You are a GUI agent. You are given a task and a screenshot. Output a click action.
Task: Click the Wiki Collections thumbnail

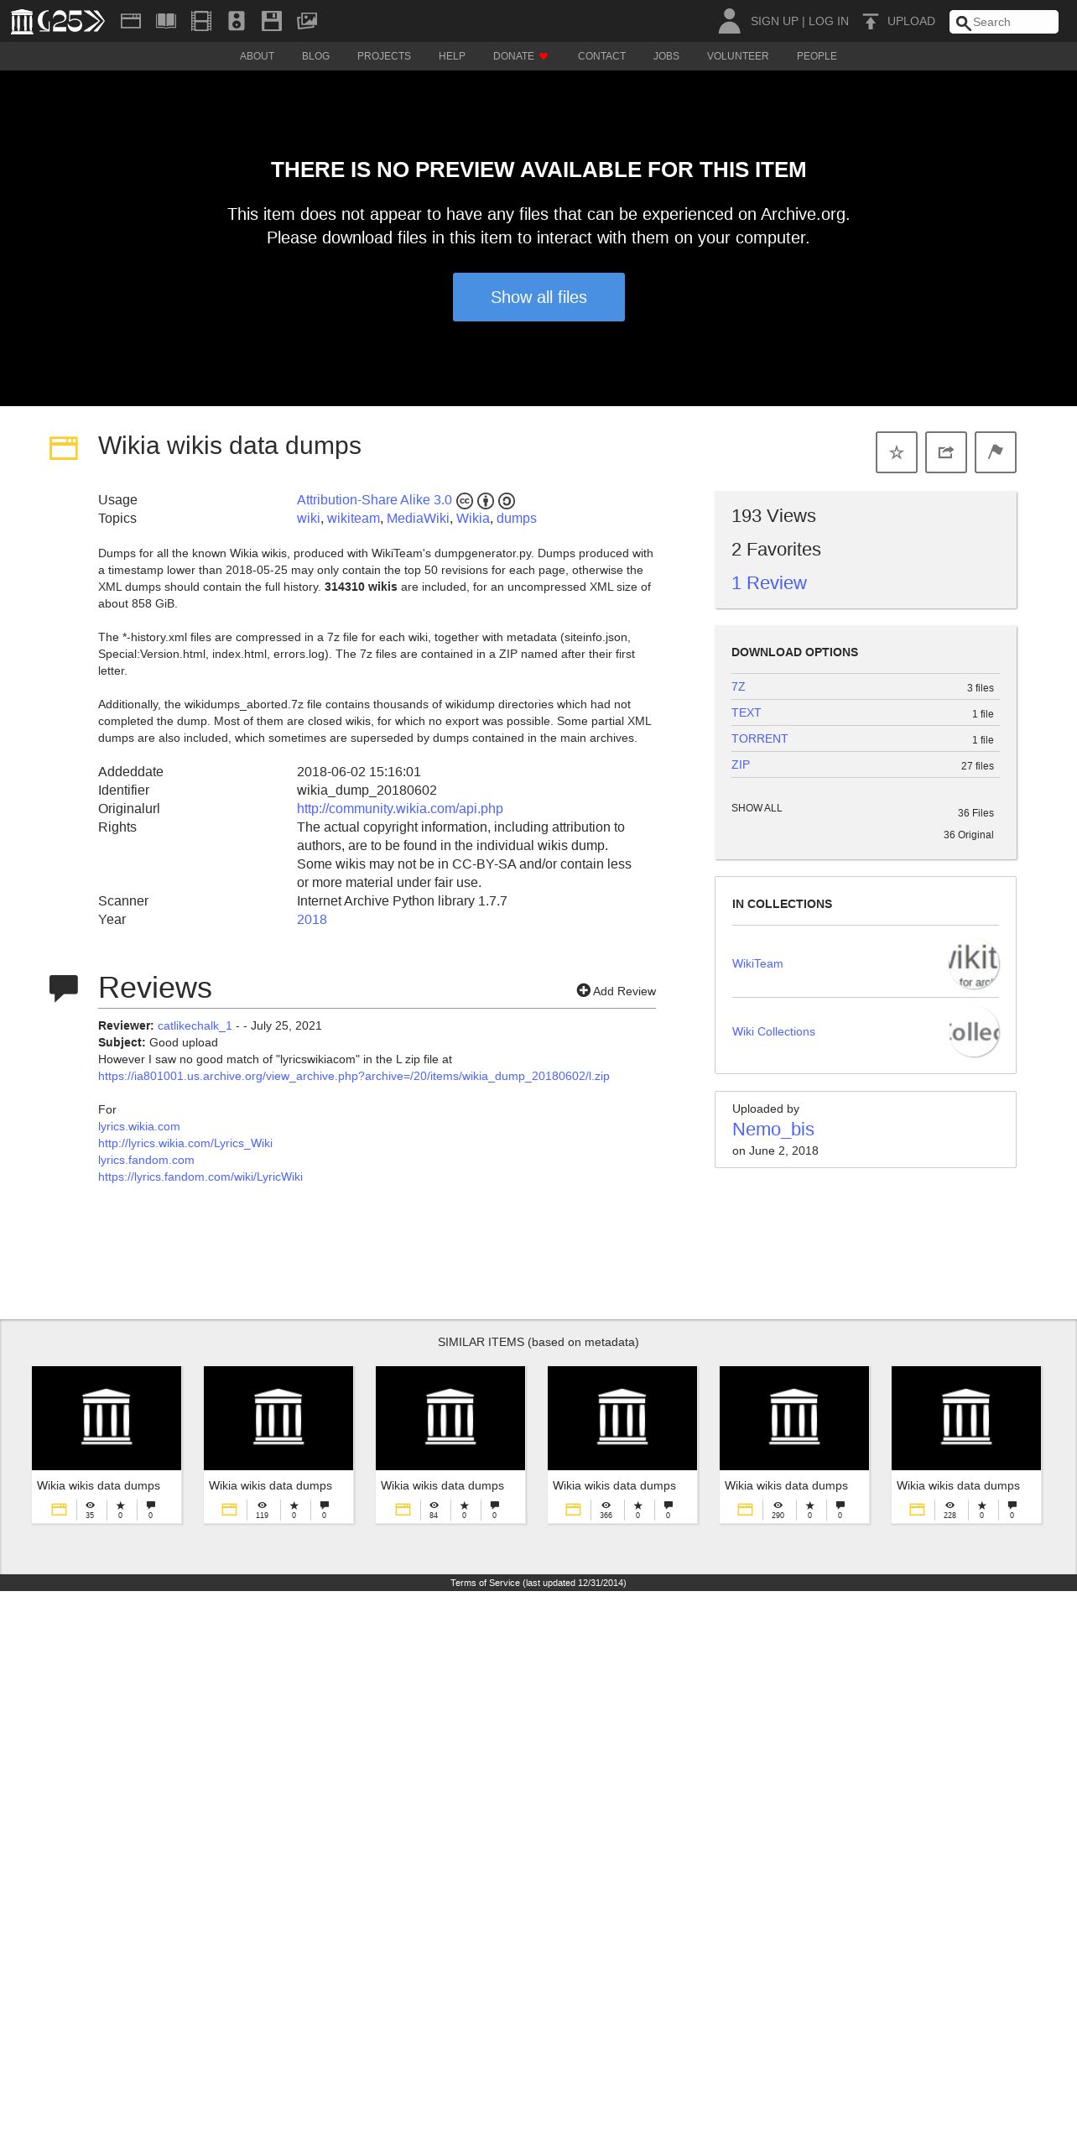coord(974,1031)
